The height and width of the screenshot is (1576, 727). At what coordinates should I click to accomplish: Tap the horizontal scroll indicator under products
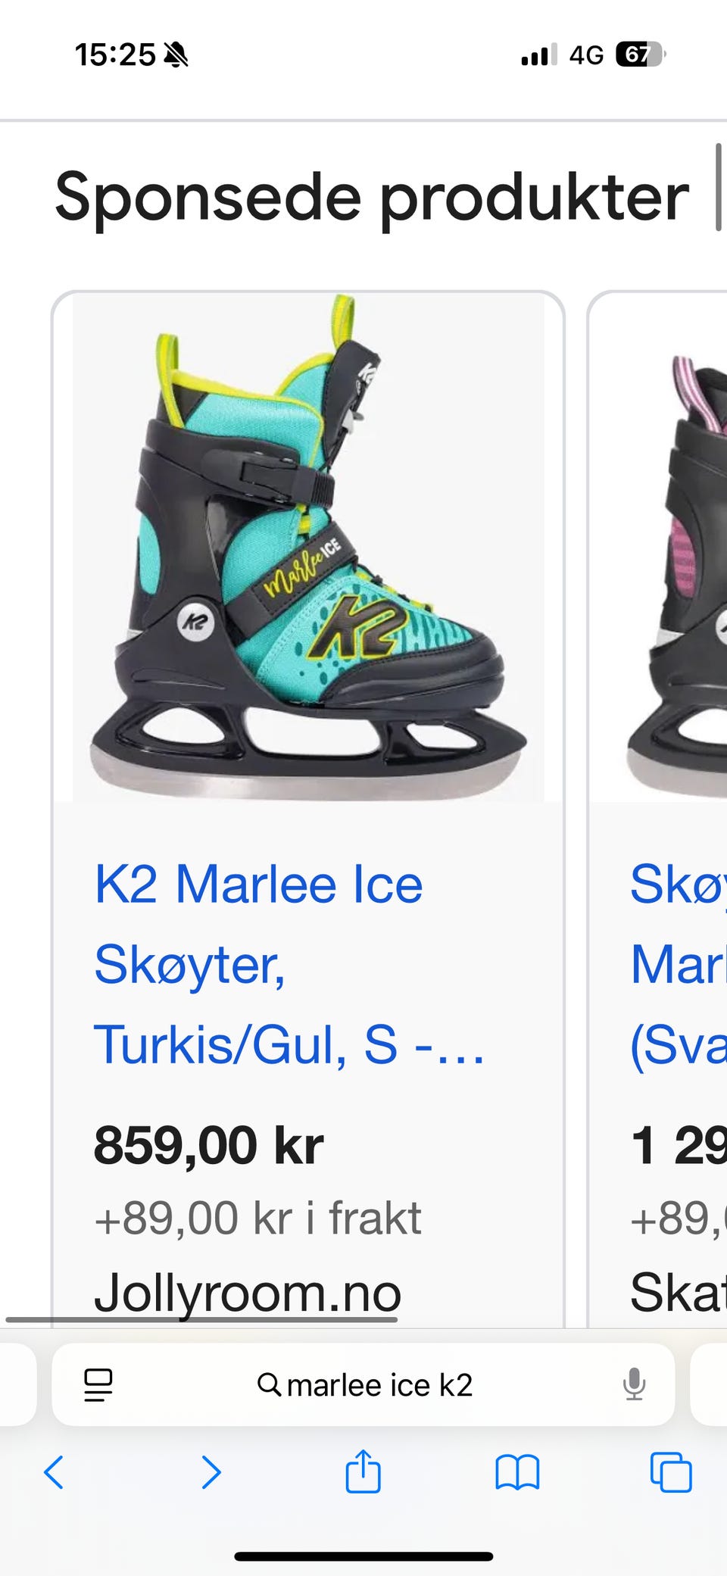pyautogui.click(x=201, y=1320)
